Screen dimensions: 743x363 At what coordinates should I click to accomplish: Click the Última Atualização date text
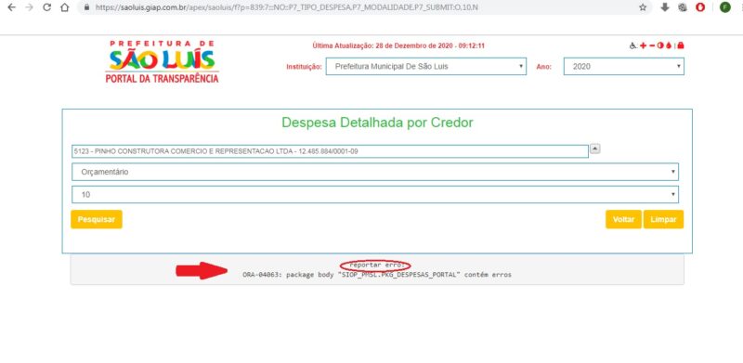coord(398,46)
